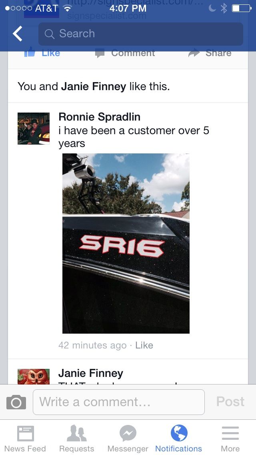Screen dimensions: 256x455
Task: Open Janie Finney's commenter name
Action: [x=91, y=373]
